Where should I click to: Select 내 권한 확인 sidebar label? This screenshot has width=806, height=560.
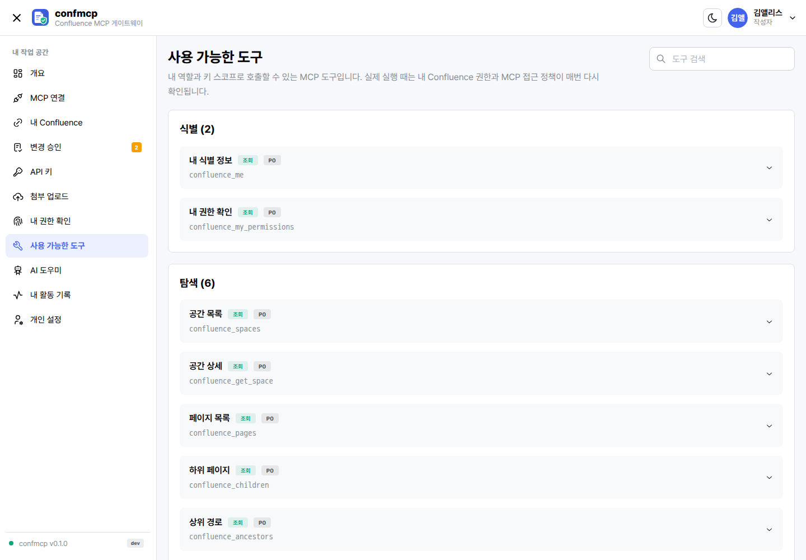50,221
